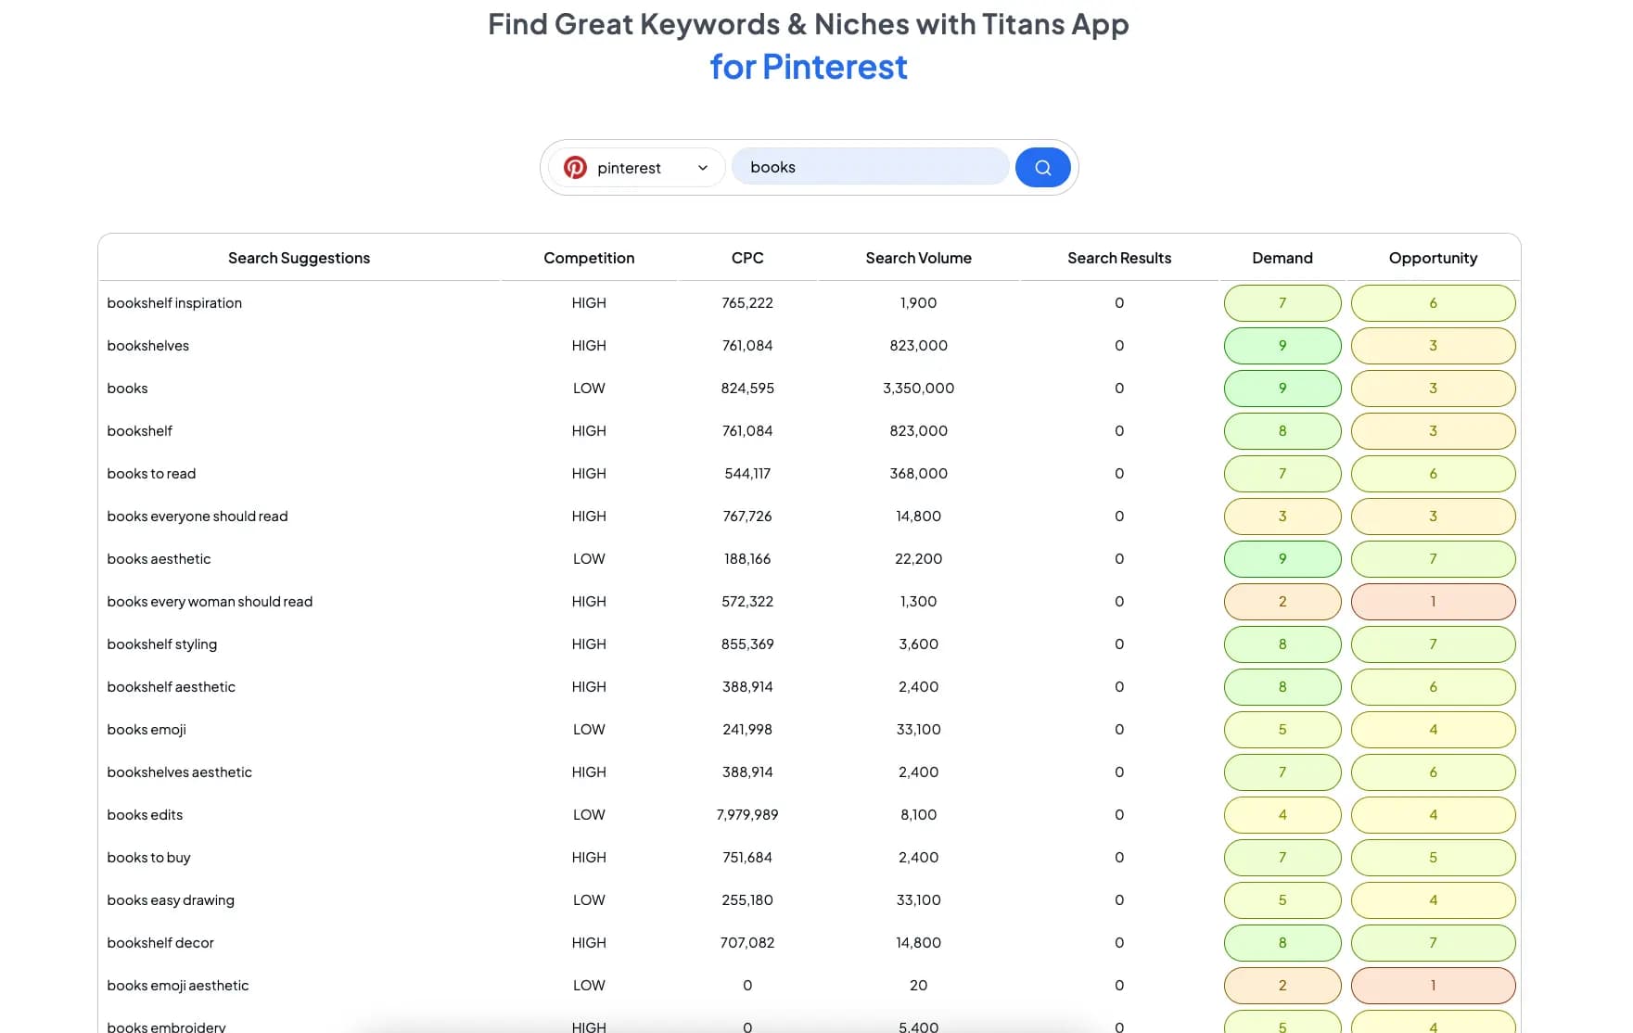Click search volume 368,000 for books to read
This screenshot has width=1633, height=1033.
pyautogui.click(x=918, y=474)
